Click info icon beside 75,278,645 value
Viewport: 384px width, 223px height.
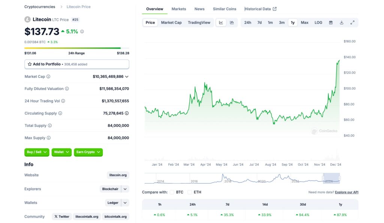[127, 113]
